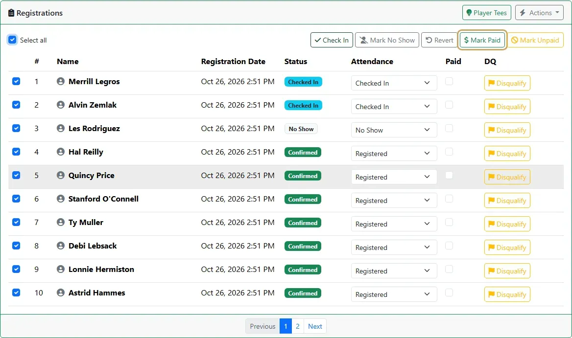Disqualify Ty Muller using the flag button
This screenshot has height=338, width=572.
[x=507, y=224]
